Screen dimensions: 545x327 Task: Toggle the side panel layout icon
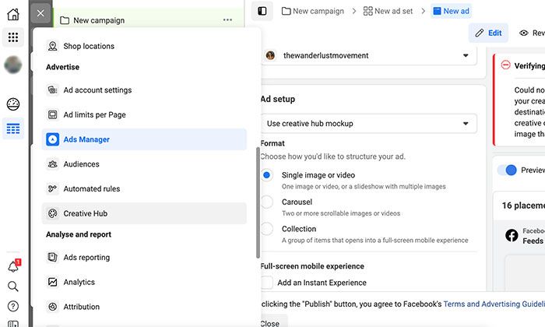point(262,11)
